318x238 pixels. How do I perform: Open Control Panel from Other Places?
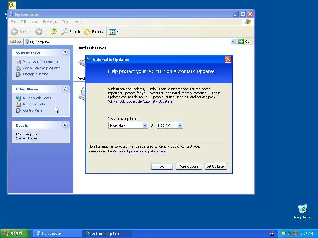pos(33,110)
